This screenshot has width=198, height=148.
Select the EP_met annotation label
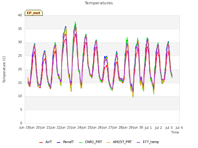[34, 13]
